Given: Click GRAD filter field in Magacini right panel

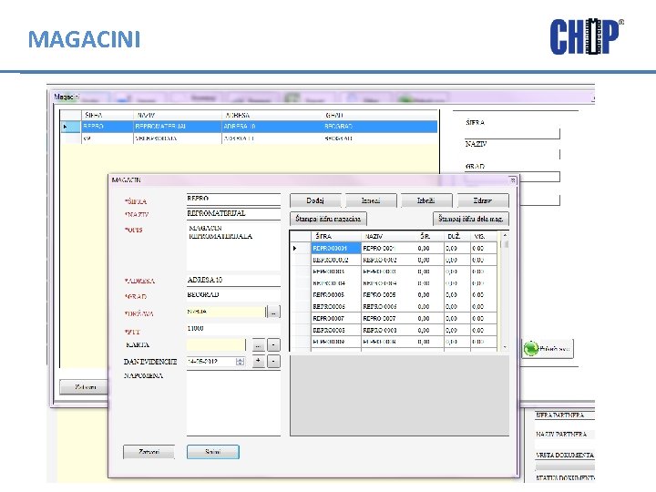Looking at the screenshot, I should [x=512, y=177].
